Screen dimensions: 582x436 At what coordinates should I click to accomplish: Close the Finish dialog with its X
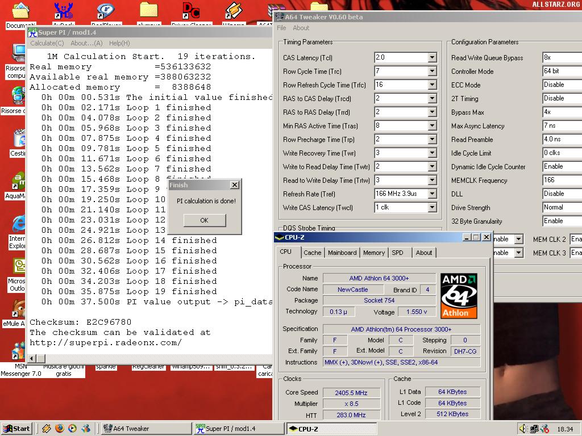click(x=235, y=185)
